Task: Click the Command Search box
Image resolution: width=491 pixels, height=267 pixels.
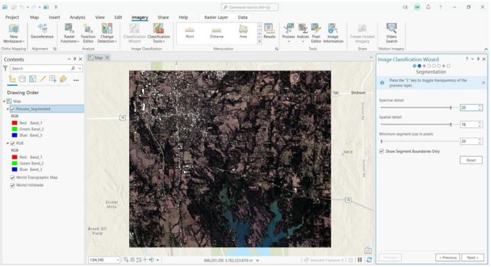Action: point(249,7)
